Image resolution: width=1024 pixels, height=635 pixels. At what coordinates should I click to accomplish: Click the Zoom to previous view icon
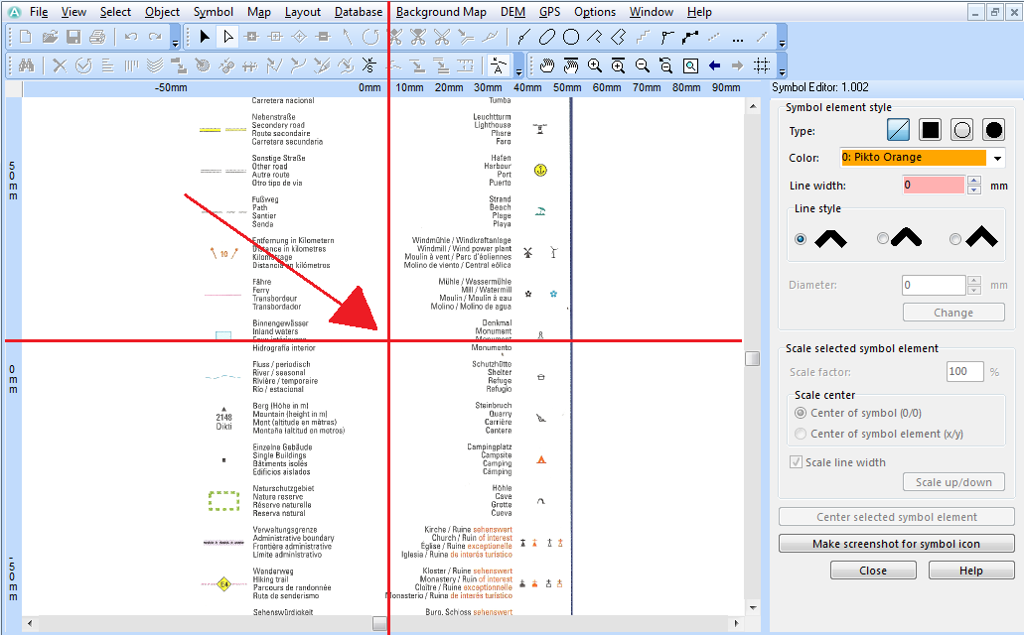pos(665,65)
